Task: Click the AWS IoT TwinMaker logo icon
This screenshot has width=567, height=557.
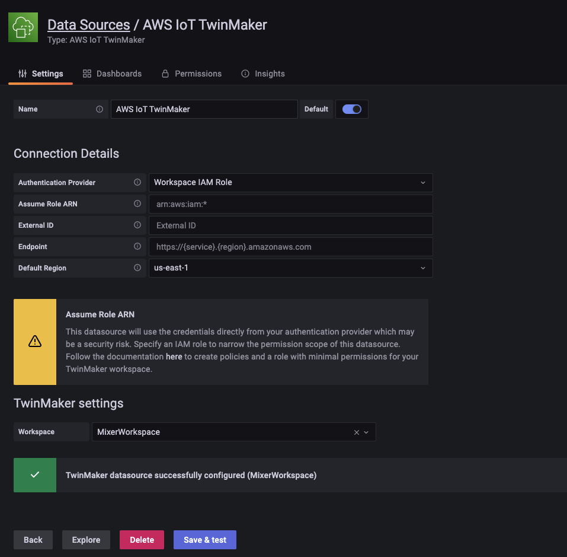Action: click(23, 27)
